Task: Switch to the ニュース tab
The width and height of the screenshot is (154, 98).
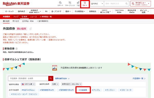Action: [33, 17]
